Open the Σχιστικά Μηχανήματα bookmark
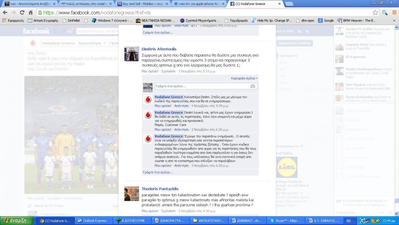 (x=200, y=20)
